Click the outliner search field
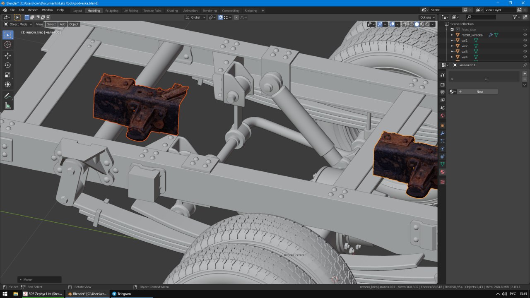This screenshot has height=298, width=530. [x=481, y=17]
